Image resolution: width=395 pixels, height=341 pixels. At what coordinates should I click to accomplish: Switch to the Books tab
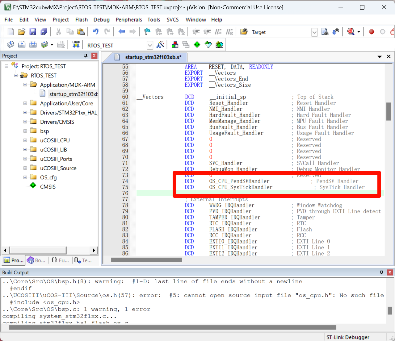[36, 260]
